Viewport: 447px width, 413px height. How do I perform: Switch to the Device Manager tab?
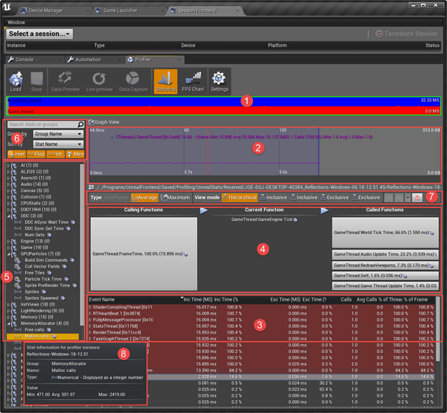point(46,11)
